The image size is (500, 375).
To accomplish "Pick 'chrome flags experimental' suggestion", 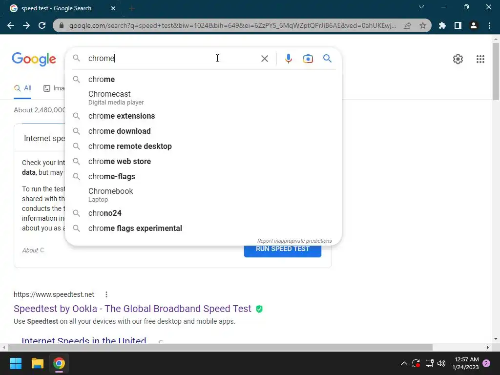I will (203, 229).
